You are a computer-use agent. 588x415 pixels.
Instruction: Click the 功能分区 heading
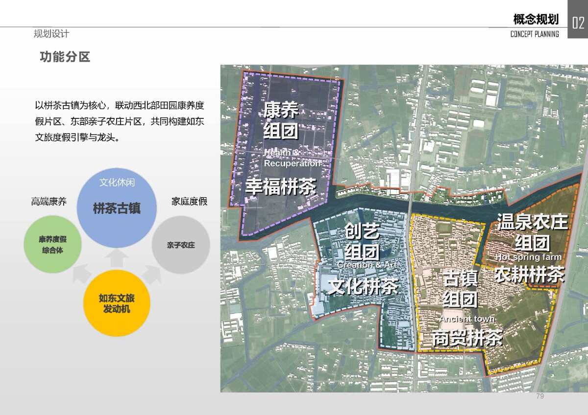[x=65, y=57]
